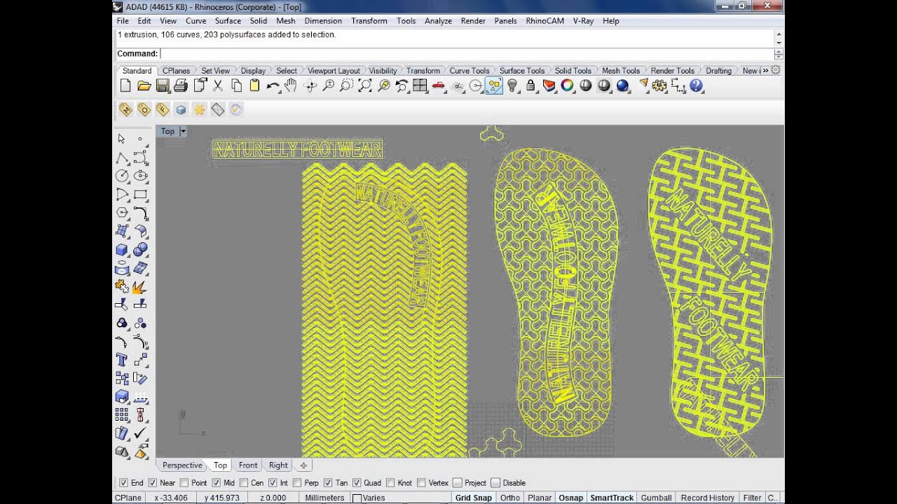Open the RhinoCAM menu
The image size is (897, 504).
pos(545,21)
